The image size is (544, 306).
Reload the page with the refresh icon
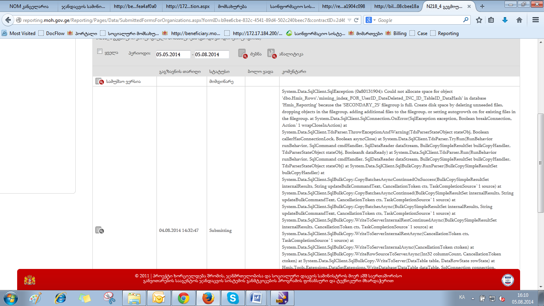(x=356, y=20)
